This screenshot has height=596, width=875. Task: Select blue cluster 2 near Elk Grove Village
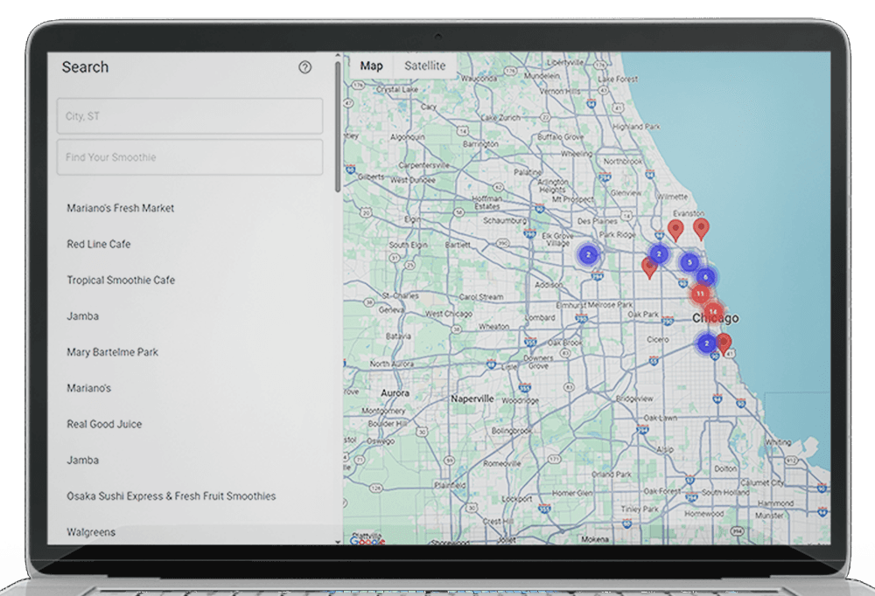pos(589,254)
